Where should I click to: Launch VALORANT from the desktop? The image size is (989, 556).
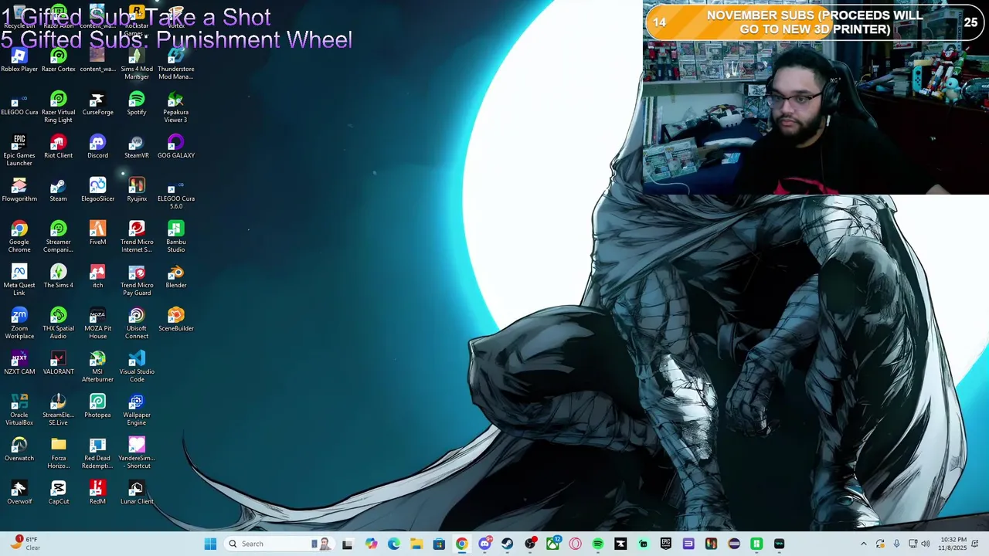[59, 364]
